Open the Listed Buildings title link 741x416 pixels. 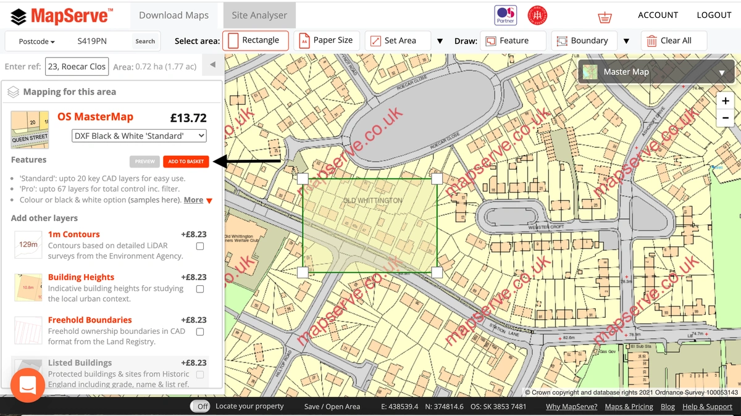(80, 363)
